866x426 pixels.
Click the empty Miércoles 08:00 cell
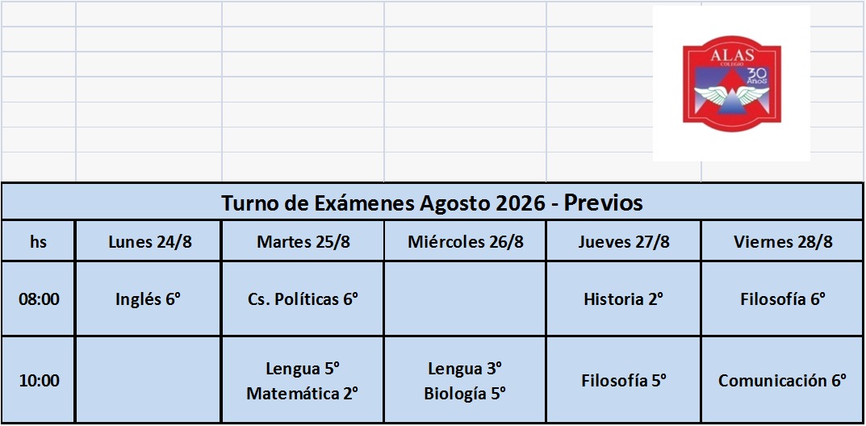465,299
